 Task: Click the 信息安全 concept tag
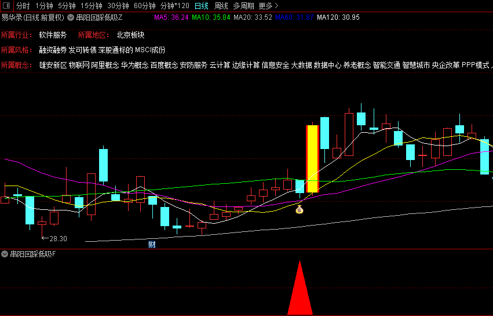pos(275,65)
